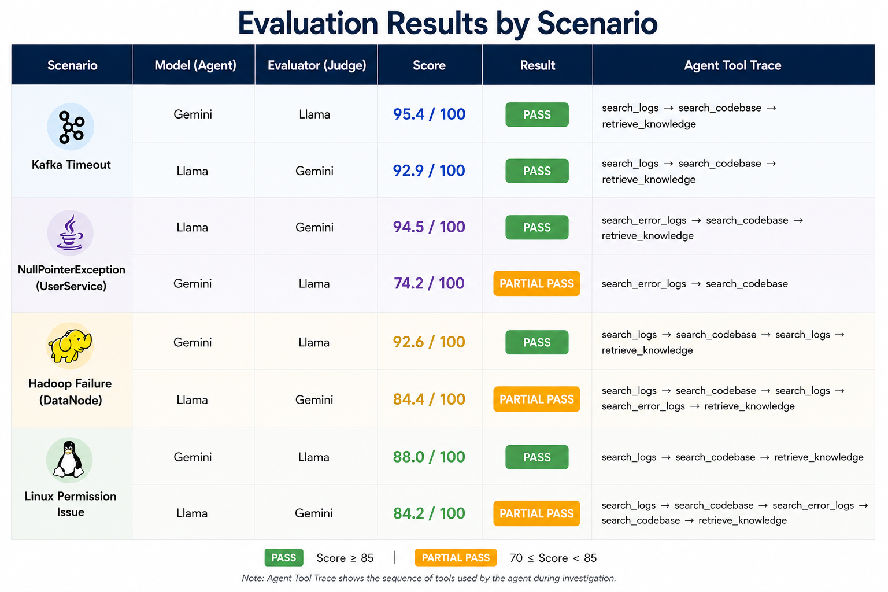Click the Evaluation Results by Scenario title
This screenshot has width=888, height=592.
[448, 23]
